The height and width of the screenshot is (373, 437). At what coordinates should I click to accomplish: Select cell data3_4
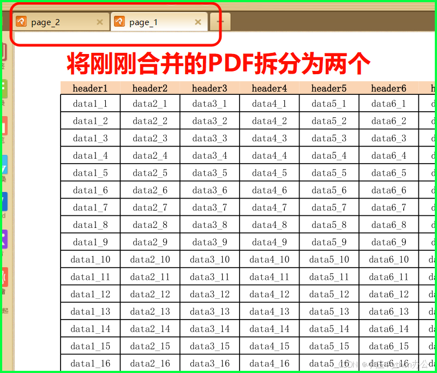(x=209, y=155)
